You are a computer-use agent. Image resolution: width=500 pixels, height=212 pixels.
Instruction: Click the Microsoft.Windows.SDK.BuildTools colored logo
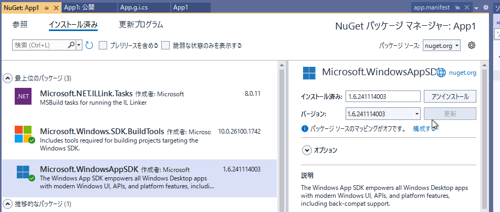coord(23,134)
